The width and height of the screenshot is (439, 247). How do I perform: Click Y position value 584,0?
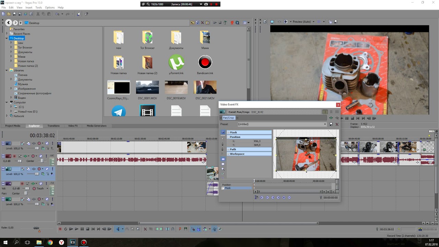coord(257,145)
